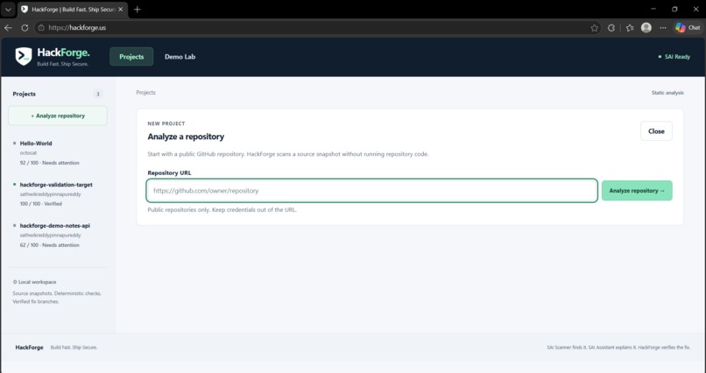Viewport: 706px width, 373px height.
Task: Click the 62 / 100 Needs attention score
Action: [x=50, y=245]
